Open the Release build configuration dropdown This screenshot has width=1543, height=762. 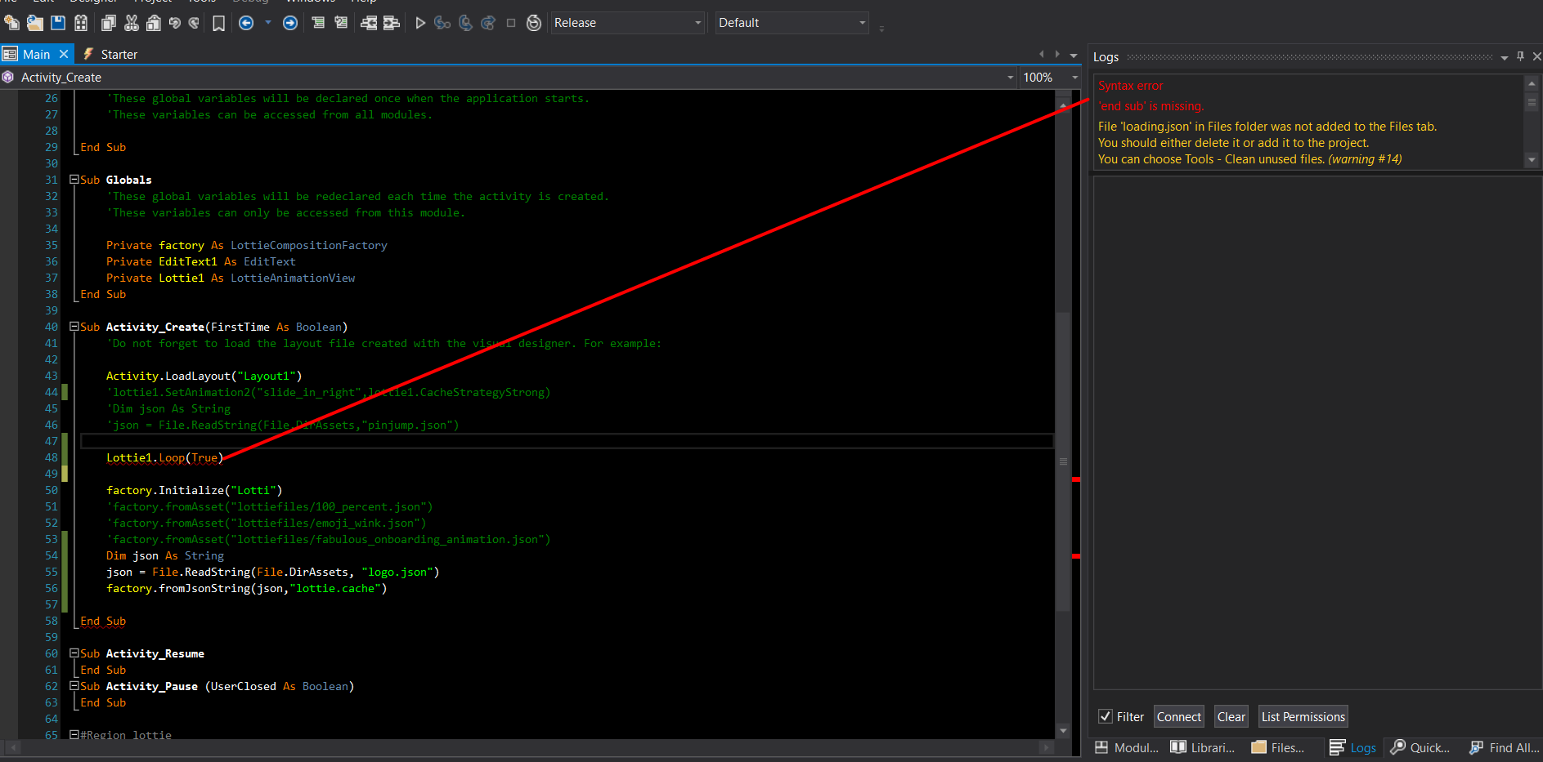(627, 23)
